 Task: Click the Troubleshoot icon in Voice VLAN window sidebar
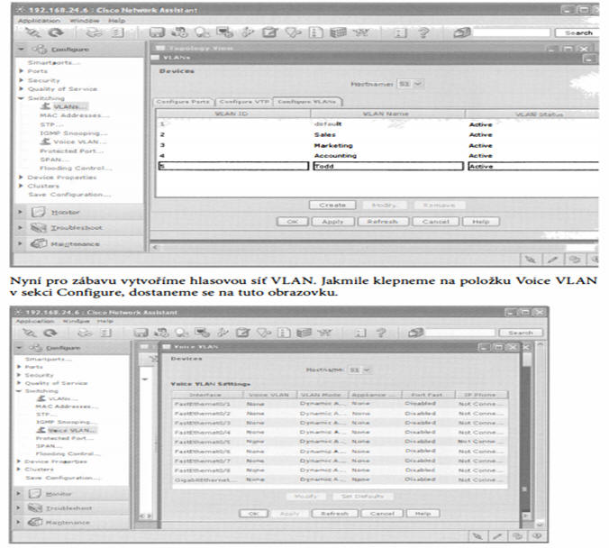(x=34, y=507)
